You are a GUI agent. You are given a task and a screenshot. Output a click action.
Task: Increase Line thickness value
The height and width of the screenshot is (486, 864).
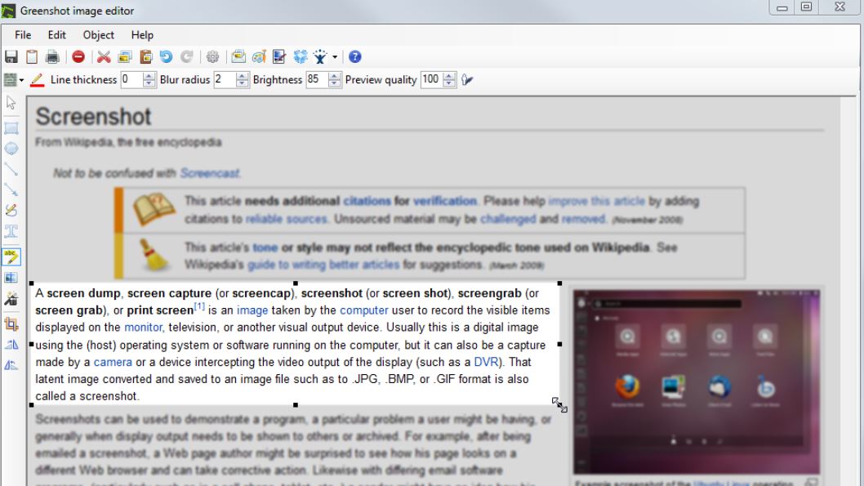point(149,76)
